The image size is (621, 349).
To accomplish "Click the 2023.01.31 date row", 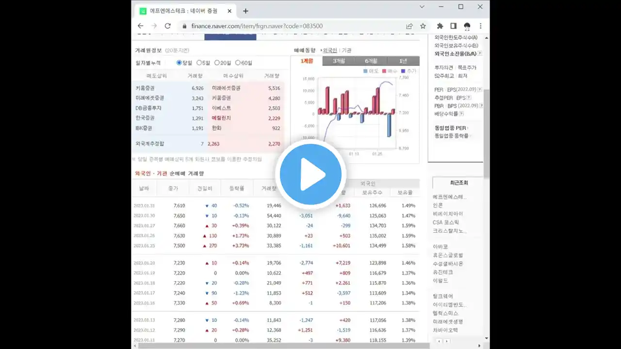I will [275, 206].
